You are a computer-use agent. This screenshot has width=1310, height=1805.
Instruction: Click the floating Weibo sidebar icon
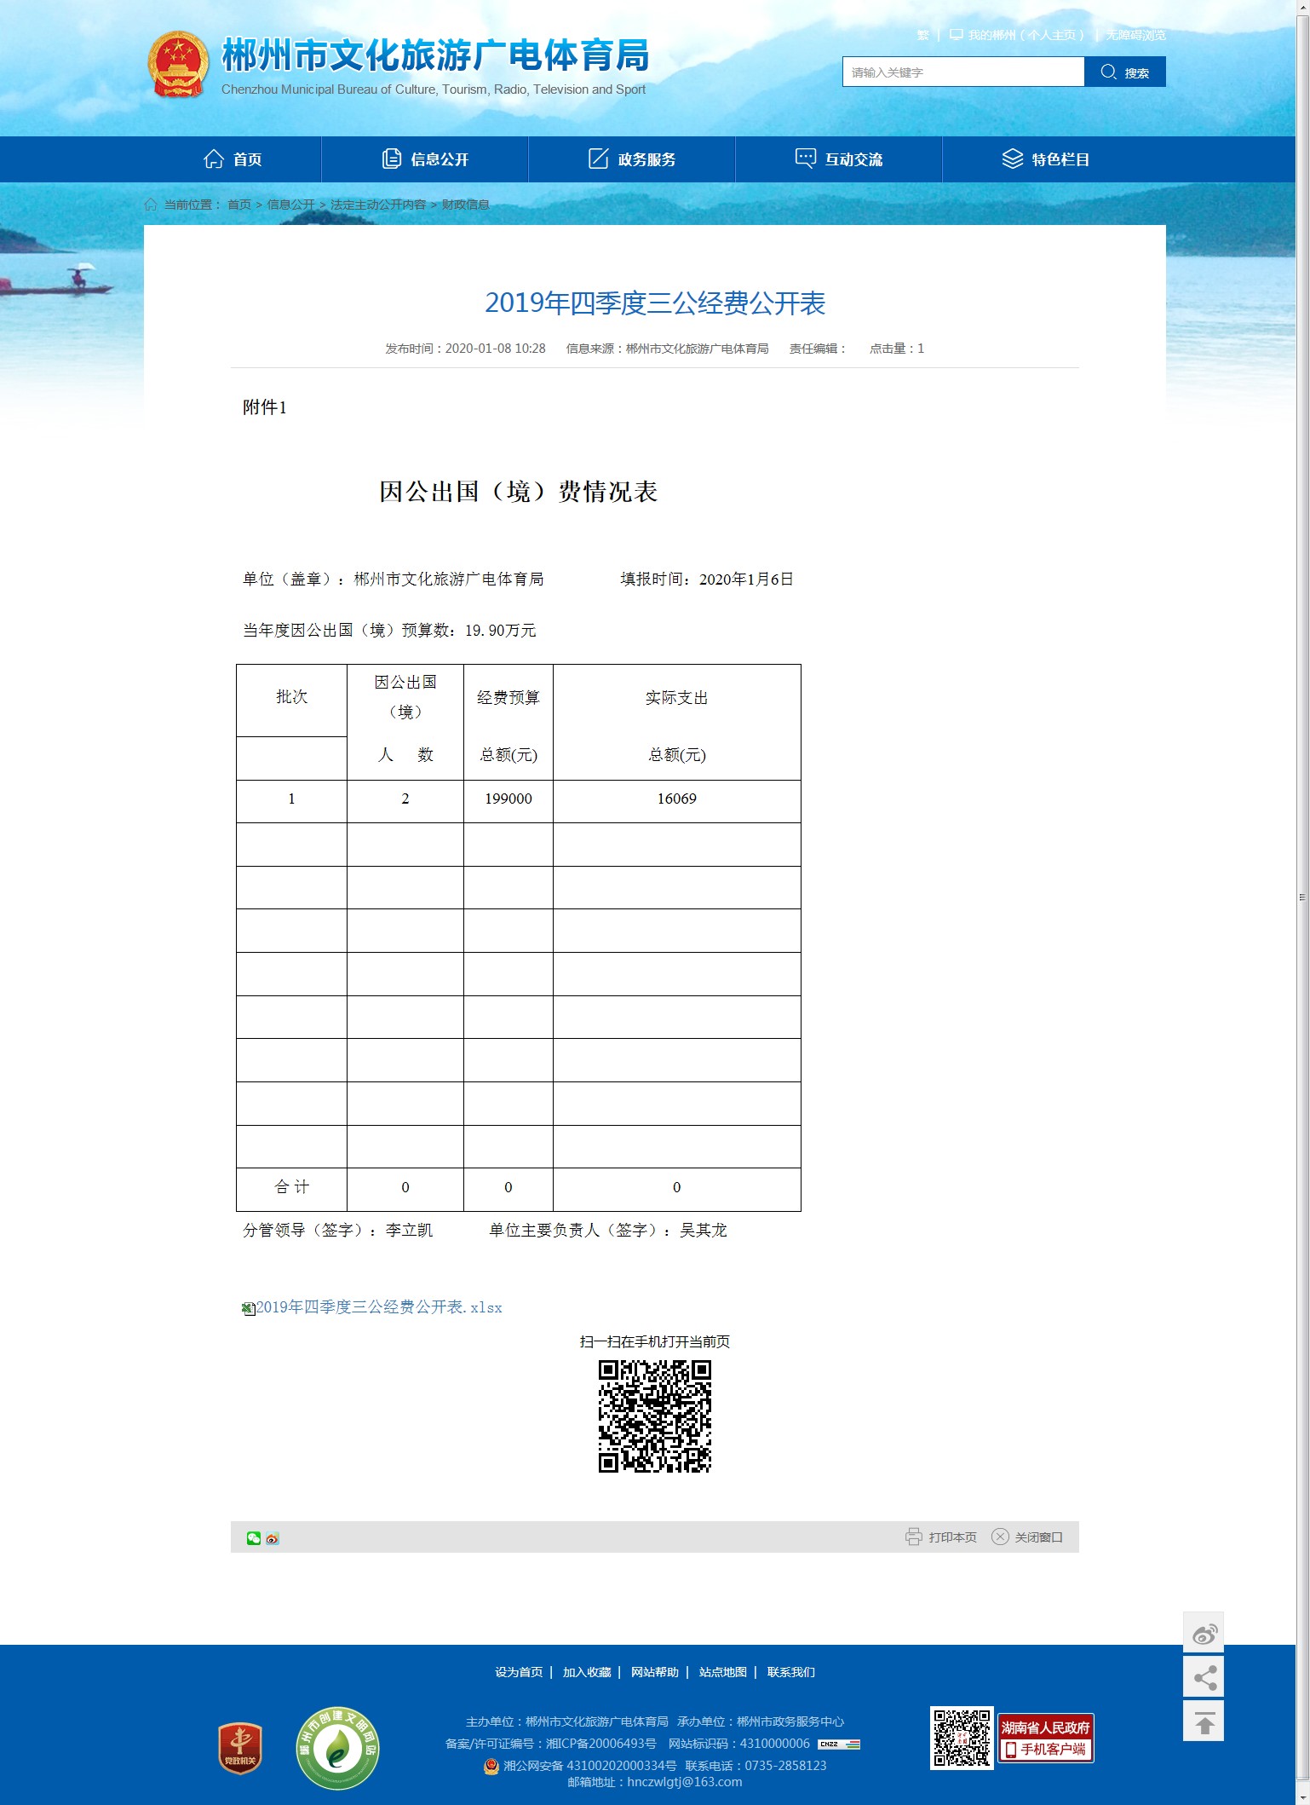1204,1634
